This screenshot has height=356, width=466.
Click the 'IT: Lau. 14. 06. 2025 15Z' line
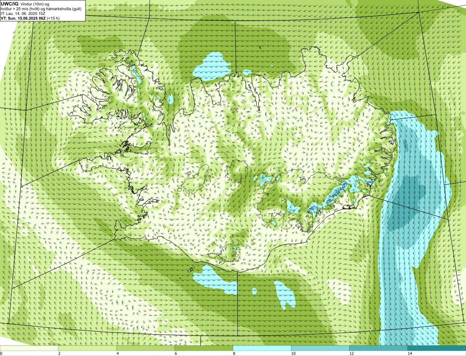click(x=23, y=13)
